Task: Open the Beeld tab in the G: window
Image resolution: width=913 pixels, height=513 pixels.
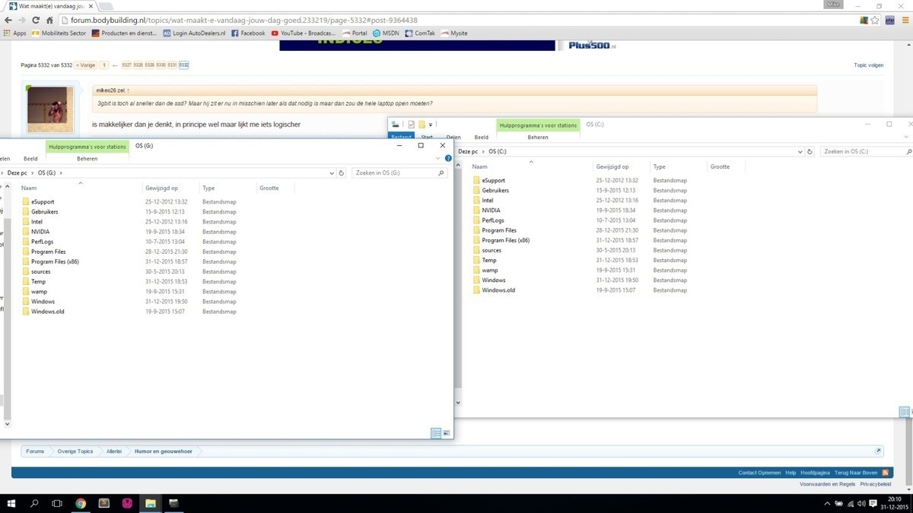Action: pyautogui.click(x=30, y=159)
